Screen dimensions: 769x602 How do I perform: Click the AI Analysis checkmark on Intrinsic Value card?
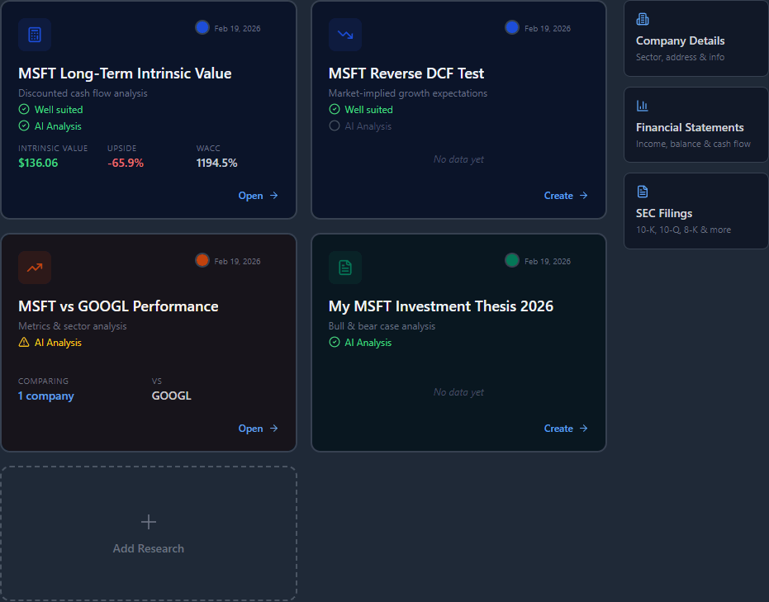24,126
